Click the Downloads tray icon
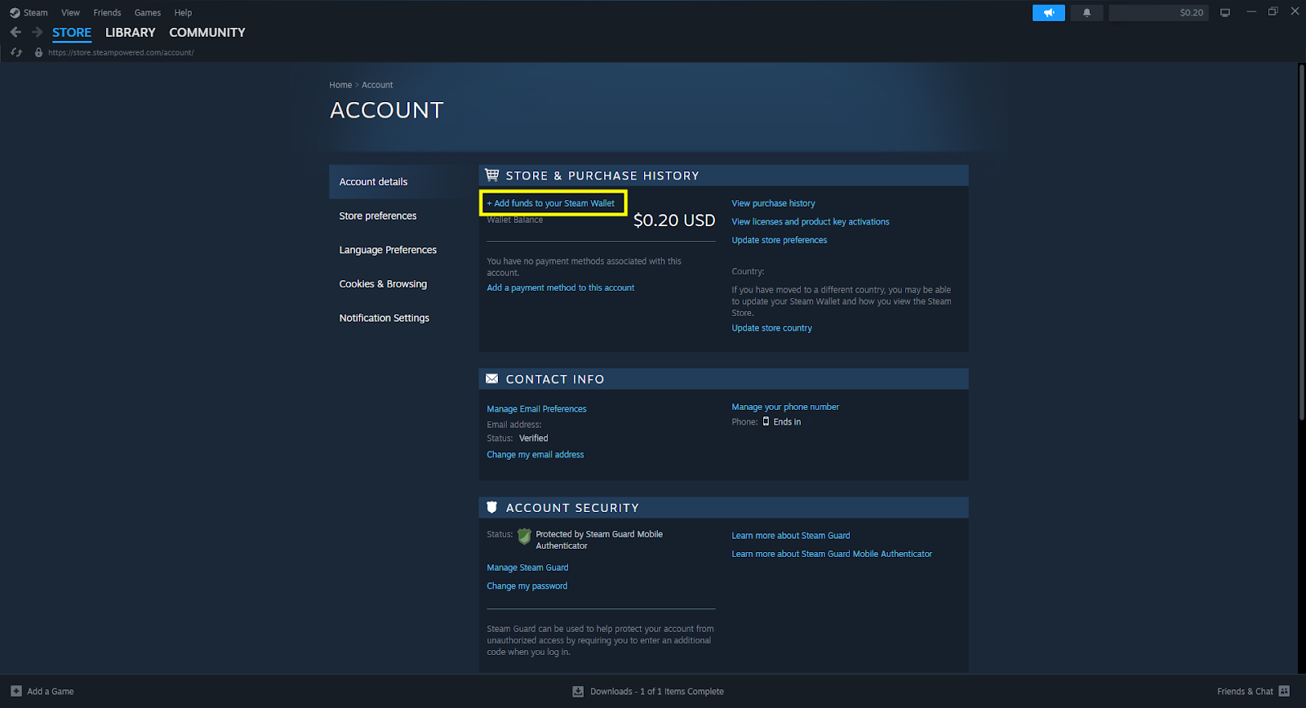This screenshot has width=1306, height=708. [578, 692]
